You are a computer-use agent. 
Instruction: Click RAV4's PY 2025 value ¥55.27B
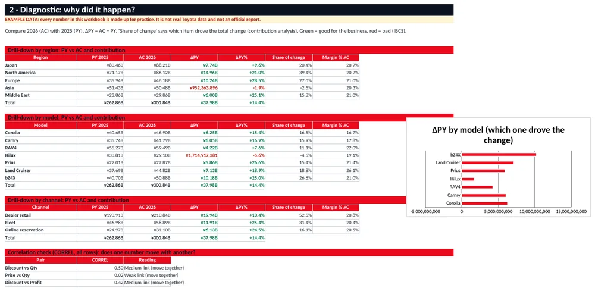[101, 148]
